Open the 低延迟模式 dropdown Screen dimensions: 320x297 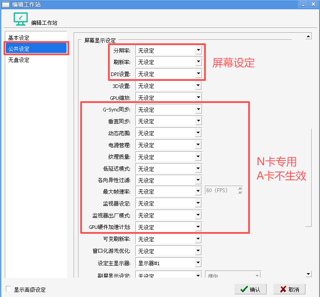[168, 169]
